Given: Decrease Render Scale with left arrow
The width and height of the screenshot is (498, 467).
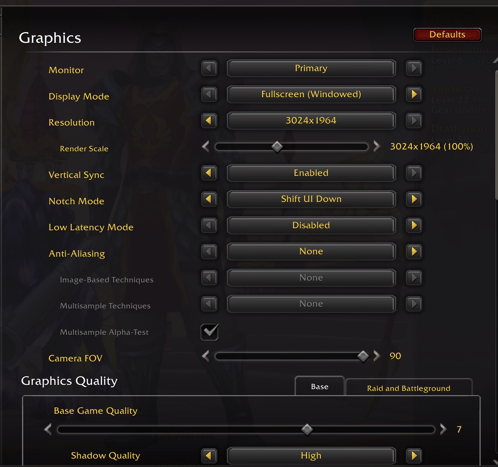Looking at the screenshot, I should [x=206, y=147].
